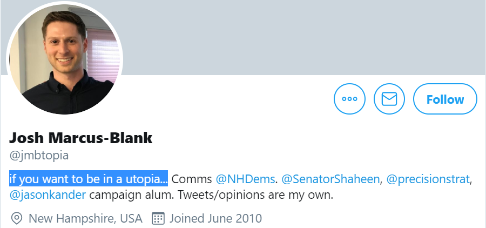Screen dimensions: 486x228
Task: Click the display name Josh Marcus-Blank
Action: pos(81,138)
